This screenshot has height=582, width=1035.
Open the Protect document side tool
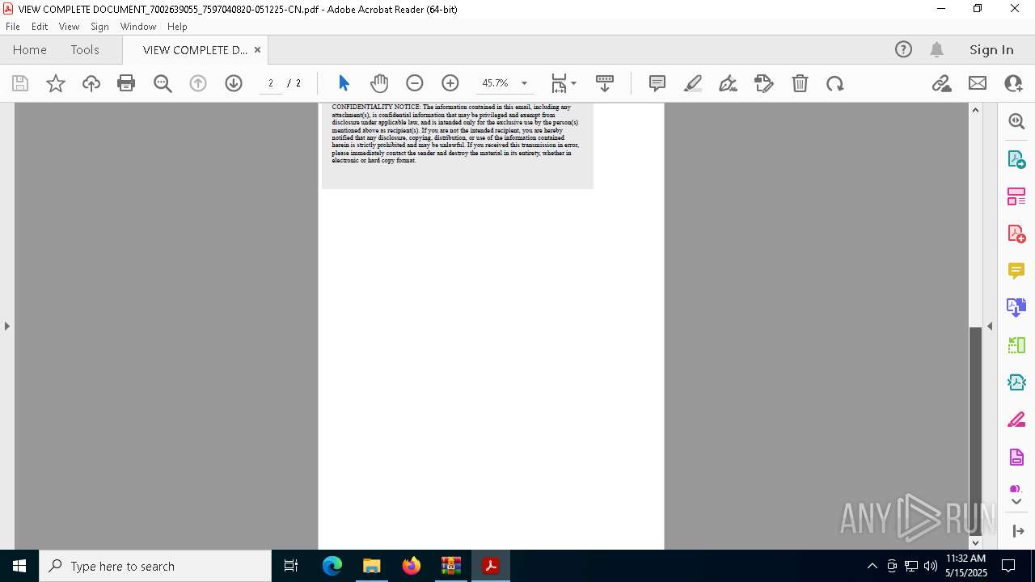[x=1016, y=458]
